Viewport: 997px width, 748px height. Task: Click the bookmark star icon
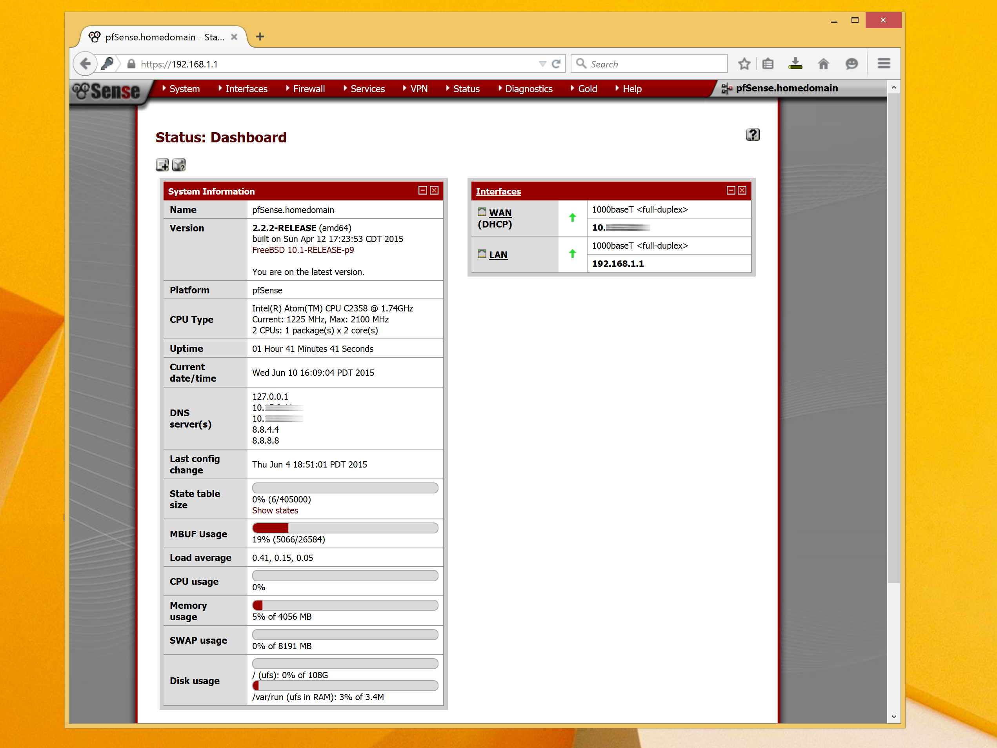coord(744,64)
